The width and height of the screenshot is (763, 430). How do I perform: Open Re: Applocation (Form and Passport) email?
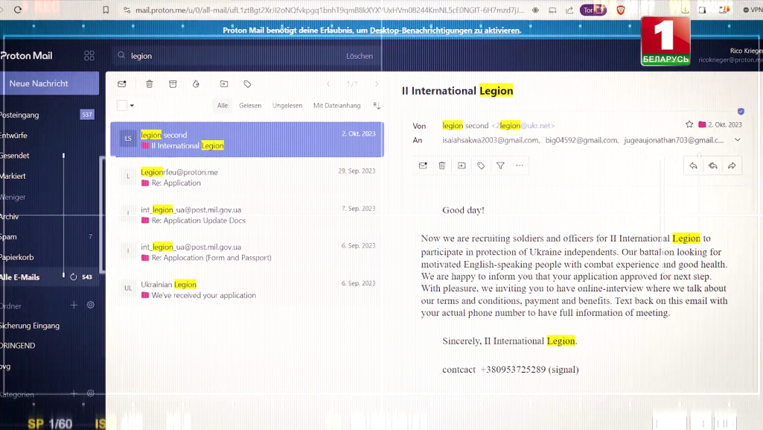(x=247, y=252)
